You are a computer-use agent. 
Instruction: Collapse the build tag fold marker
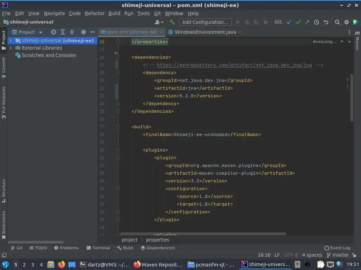pos(118,127)
